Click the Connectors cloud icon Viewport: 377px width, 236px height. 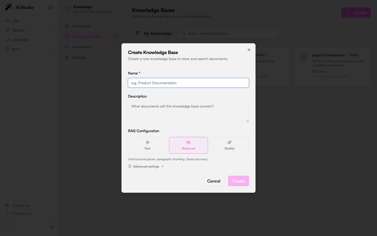point(67,47)
